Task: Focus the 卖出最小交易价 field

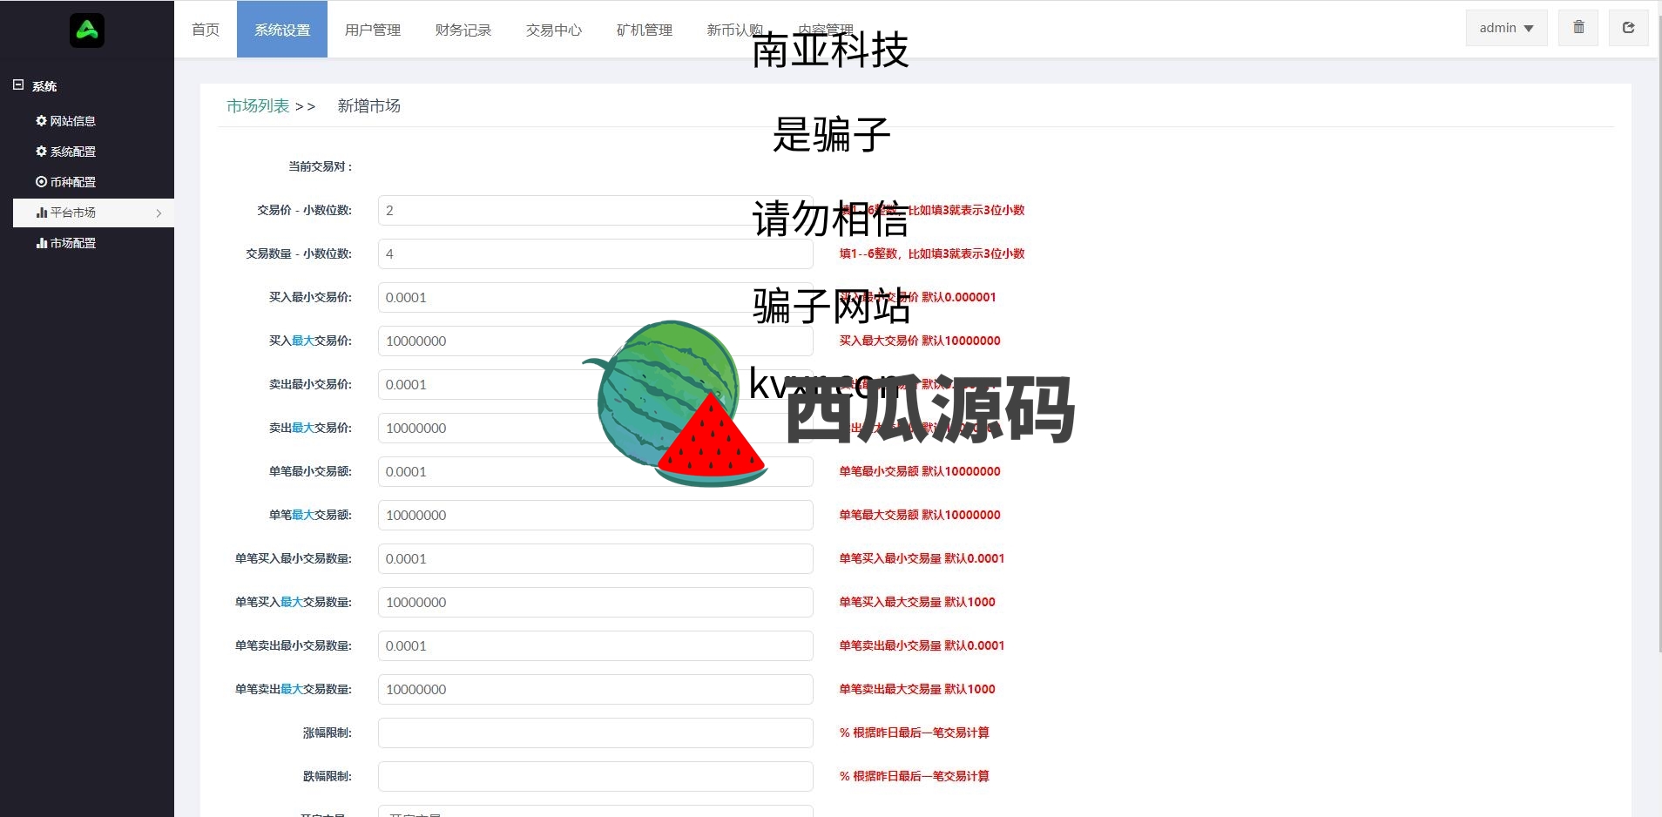Action: tap(596, 384)
